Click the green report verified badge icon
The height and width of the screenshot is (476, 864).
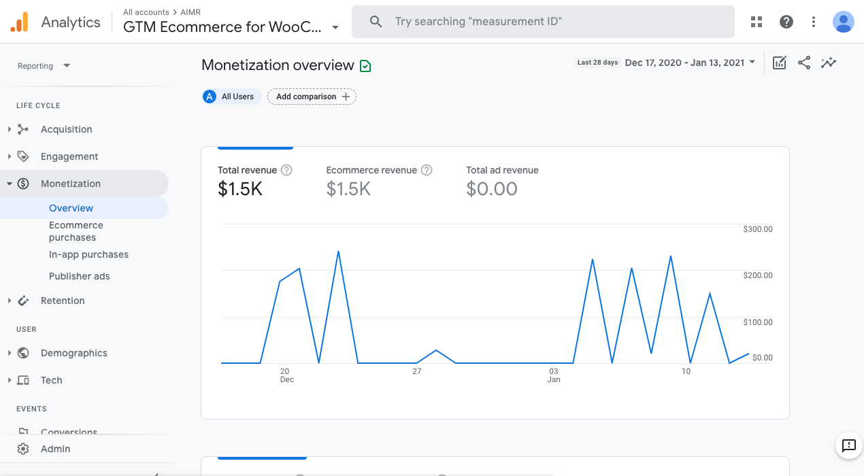[365, 66]
